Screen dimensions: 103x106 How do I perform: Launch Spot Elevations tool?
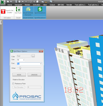point(40,10)
